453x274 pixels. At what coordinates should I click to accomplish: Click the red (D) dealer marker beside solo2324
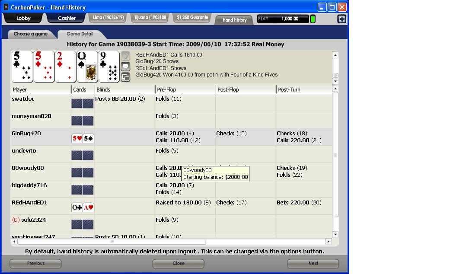tap(16, 220)
